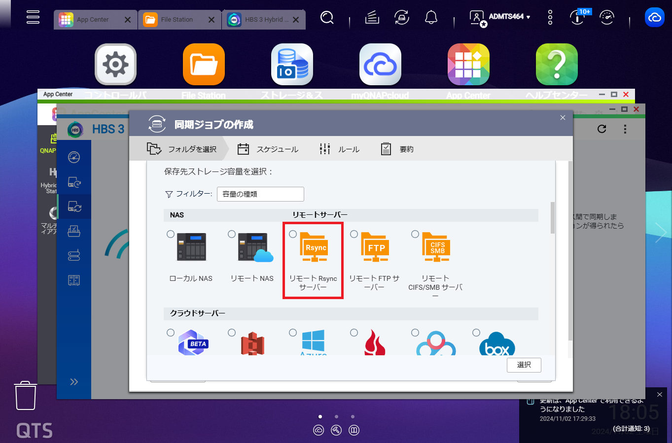Image resolution: width=672 pixels, height=443 pixels.
Task: Select the ローカル NAS radio button
Action: pos(171,234)
